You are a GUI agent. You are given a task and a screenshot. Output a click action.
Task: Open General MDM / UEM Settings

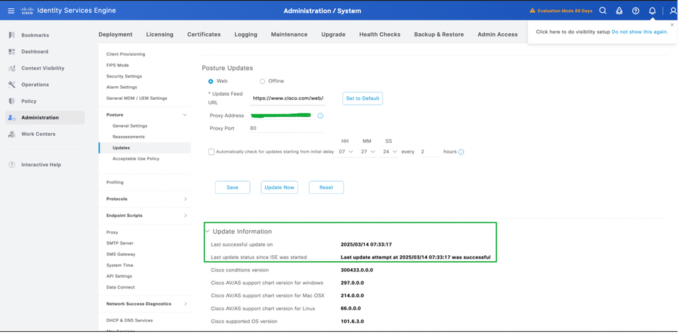click(137, 98)
